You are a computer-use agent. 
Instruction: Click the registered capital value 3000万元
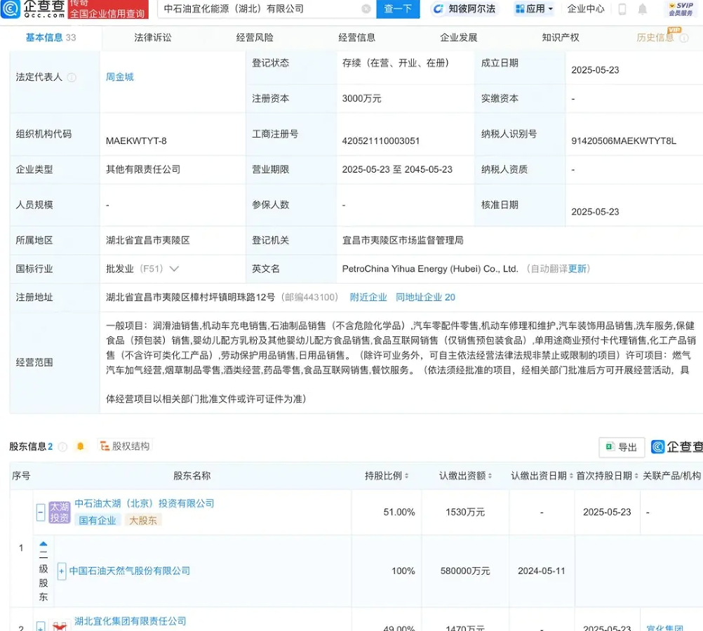coord(361,99)
